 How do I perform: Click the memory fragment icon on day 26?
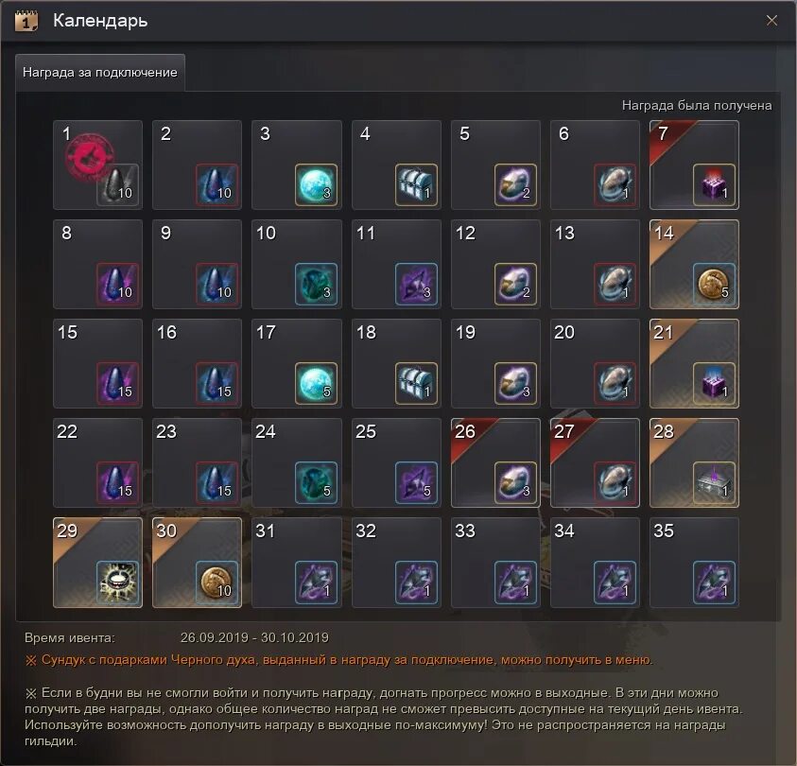tap(515, 482)
